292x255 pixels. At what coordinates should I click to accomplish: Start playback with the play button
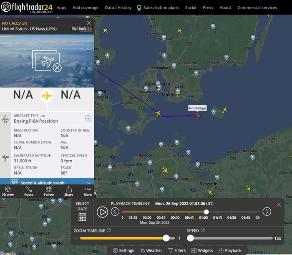(x=102, y=212)
